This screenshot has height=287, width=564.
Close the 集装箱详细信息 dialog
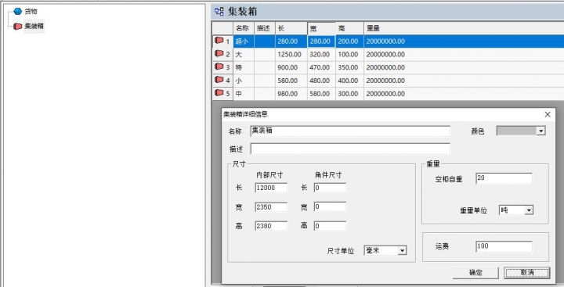pyautogui.click(x=548, y=115)
